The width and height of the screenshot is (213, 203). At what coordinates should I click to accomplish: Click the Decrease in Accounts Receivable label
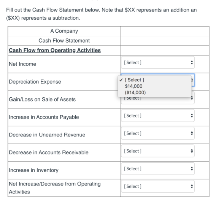pos(49,152)
